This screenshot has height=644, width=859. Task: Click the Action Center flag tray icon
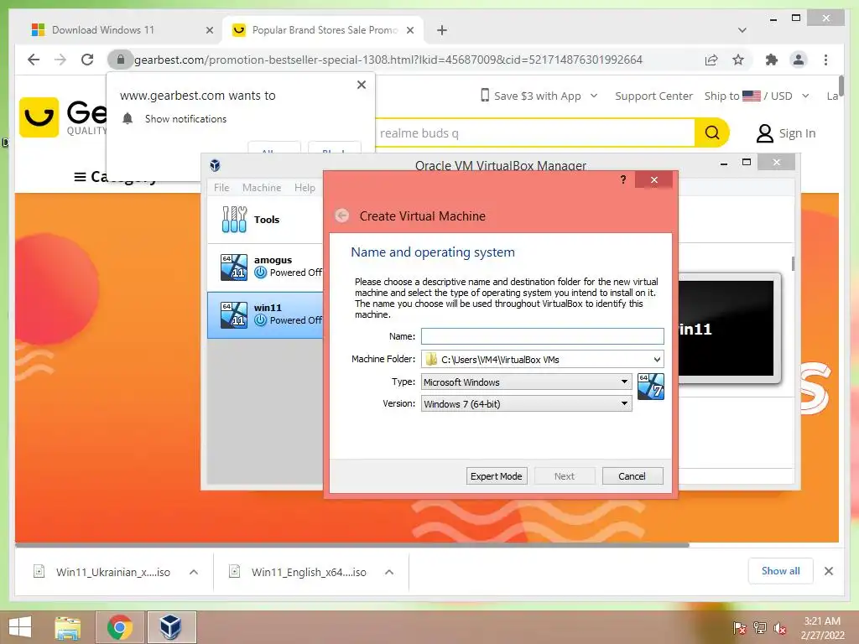pyautogui.click(x=740, y=629)
